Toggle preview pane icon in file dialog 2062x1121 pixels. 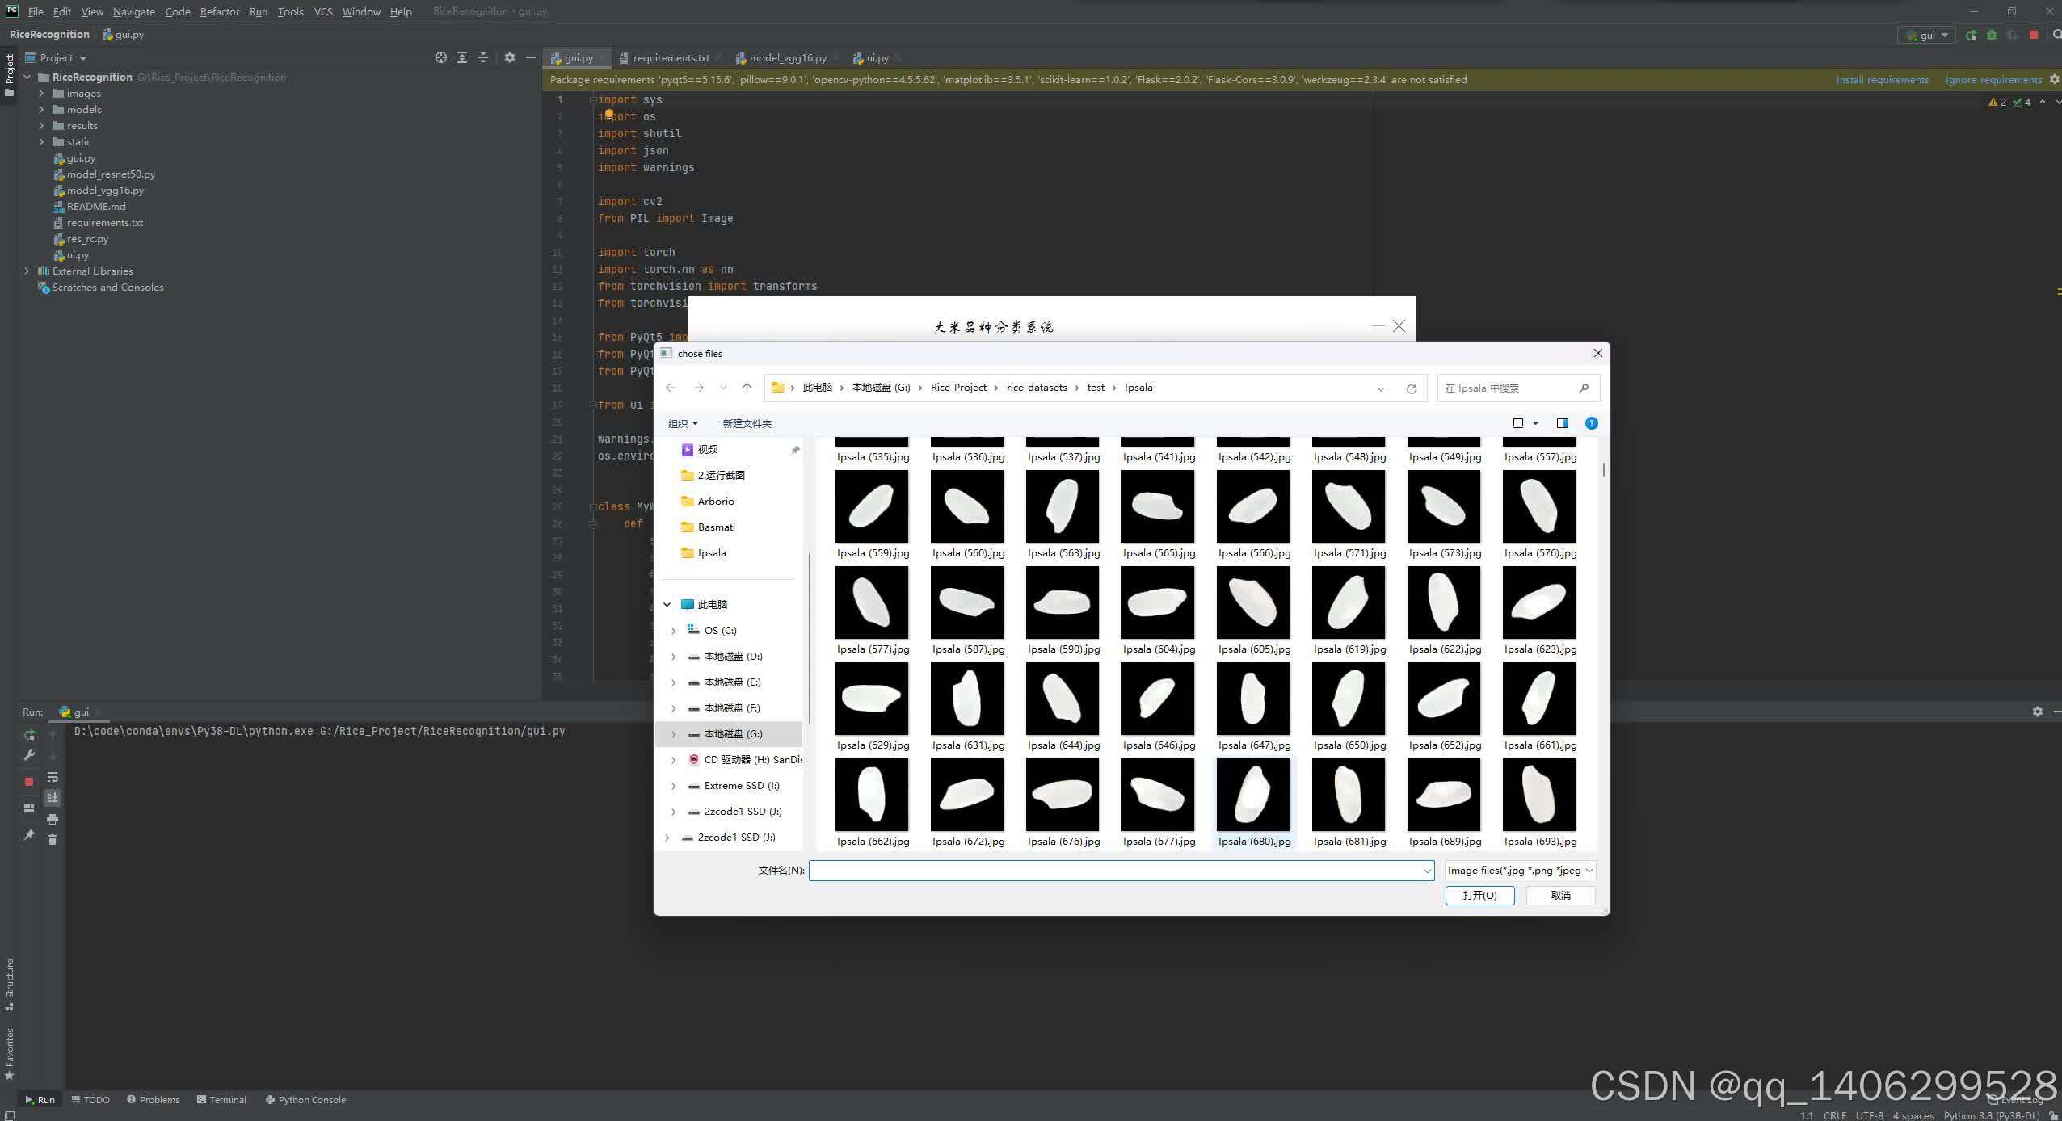1562,423
